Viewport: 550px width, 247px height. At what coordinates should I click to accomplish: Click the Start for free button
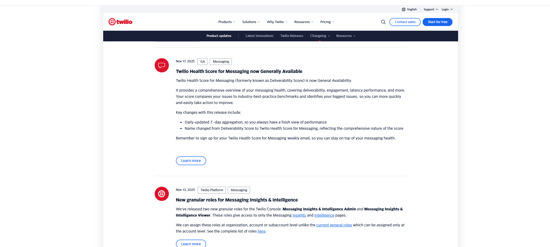pyautogui.click(x=438, y=22)
